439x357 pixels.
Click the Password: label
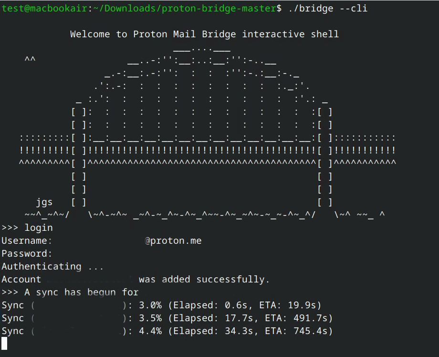[27, 254]
